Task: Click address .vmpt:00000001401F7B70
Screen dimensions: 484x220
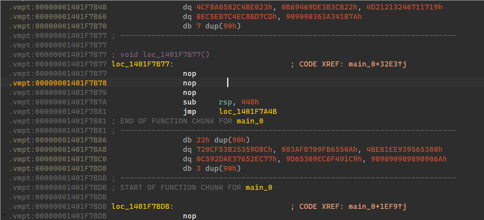Action: (58, 26)
